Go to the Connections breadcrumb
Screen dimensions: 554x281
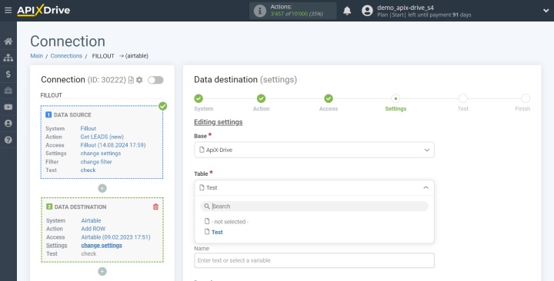tap(66, 56)
